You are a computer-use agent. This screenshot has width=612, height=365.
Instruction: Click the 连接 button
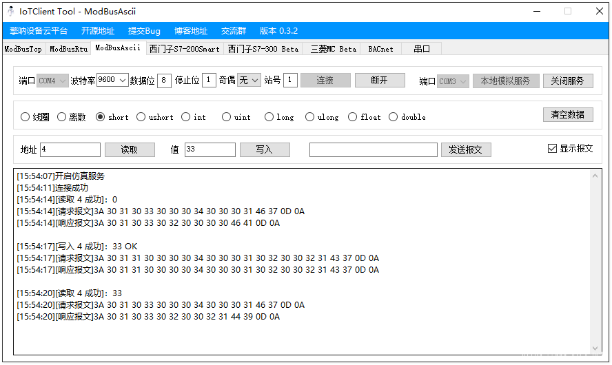[x=325, y=81]
